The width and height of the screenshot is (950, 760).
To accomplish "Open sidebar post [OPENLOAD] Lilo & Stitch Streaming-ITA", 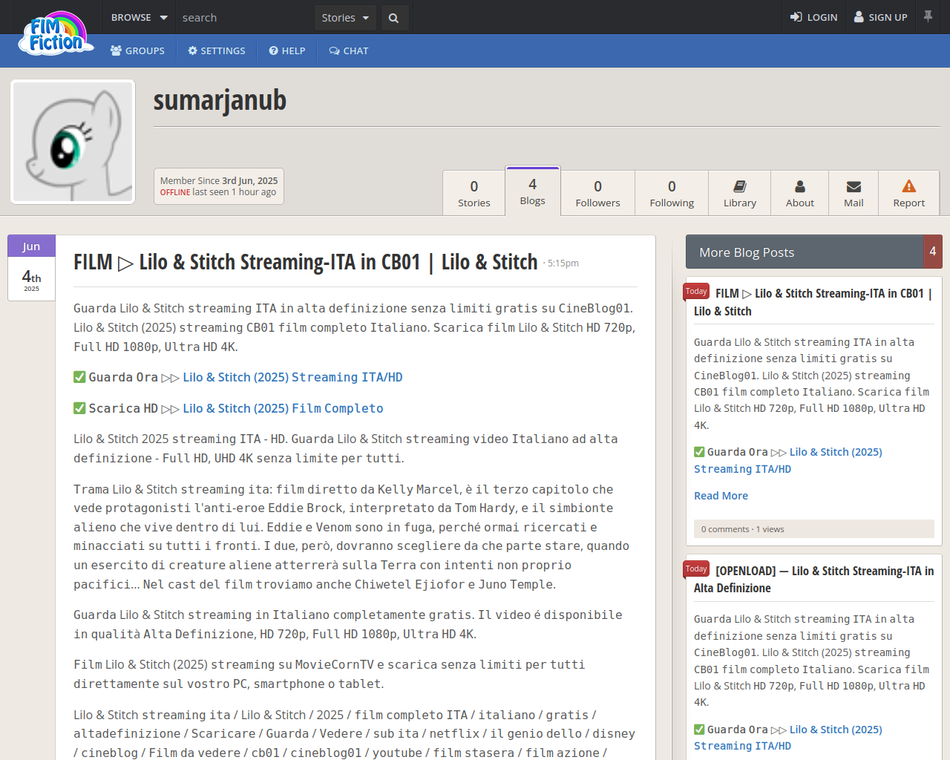I will [813, 579].
